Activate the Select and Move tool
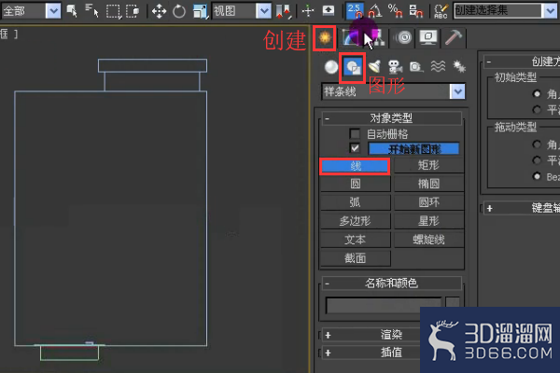560x373 pixels. pyautogui.click(x=159, y=11)
